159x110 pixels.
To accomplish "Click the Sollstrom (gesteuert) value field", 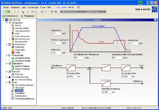I will click(56, 43).
